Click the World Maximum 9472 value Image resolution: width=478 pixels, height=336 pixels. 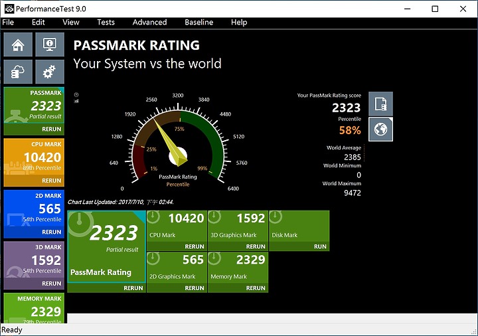353,193
